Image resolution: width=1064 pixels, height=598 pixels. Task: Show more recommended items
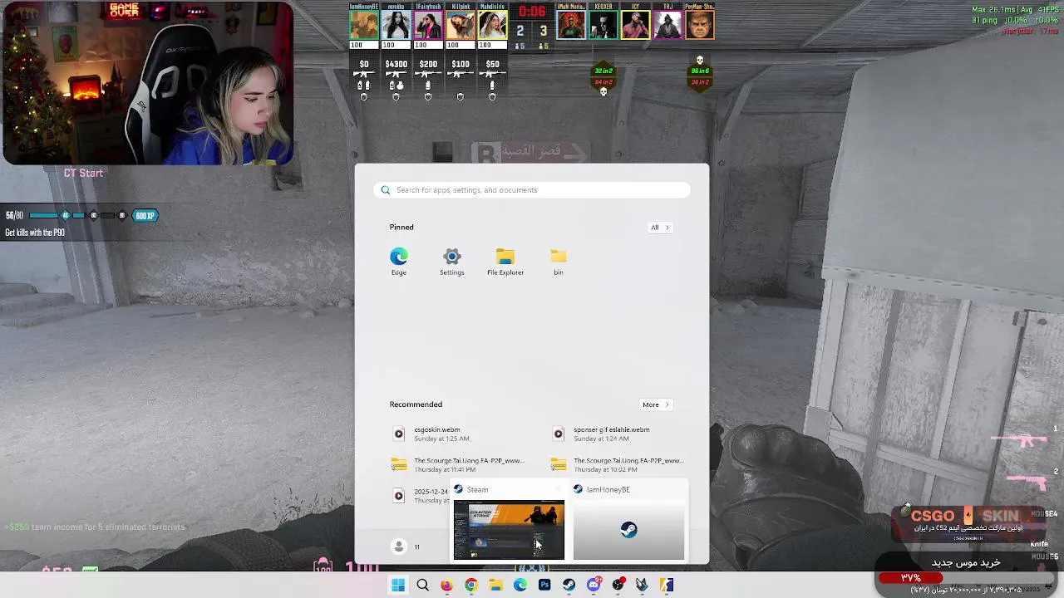click(655, 404)
